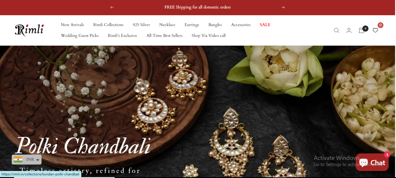
Task: Open Wedding Guest Picks link
Action: [x=80, y=36]
